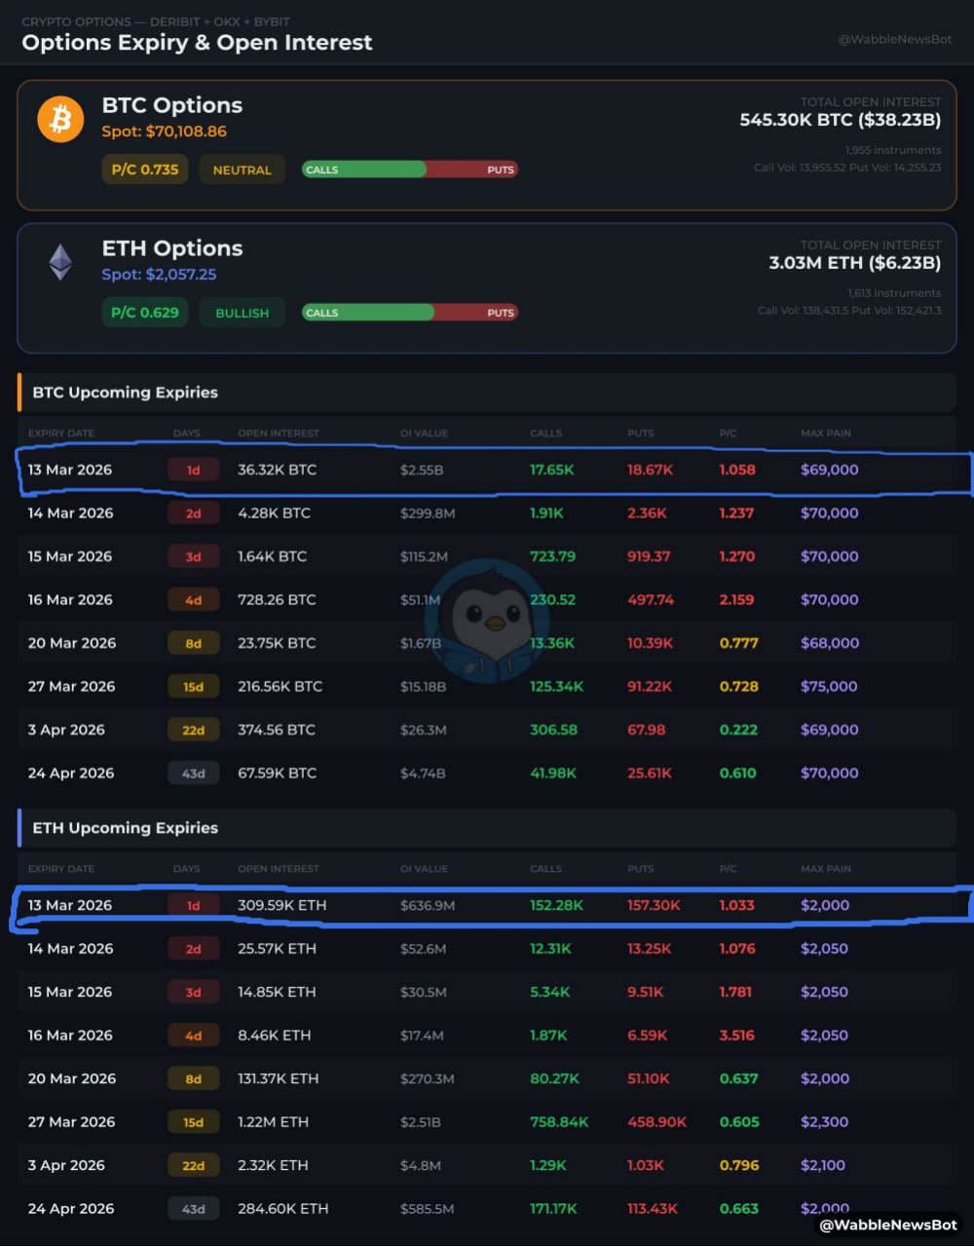Viewport: 974px width, 1247px height.
Task: Click the Ethereum diamond logo icon
Action: (60, 262)
